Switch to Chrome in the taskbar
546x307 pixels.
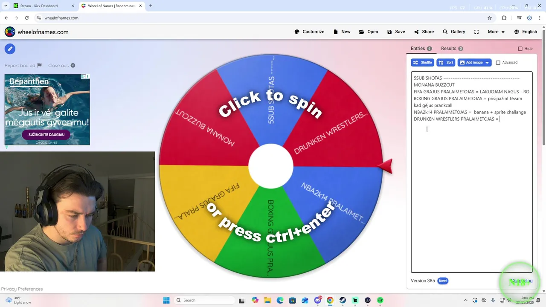(330, 300)
